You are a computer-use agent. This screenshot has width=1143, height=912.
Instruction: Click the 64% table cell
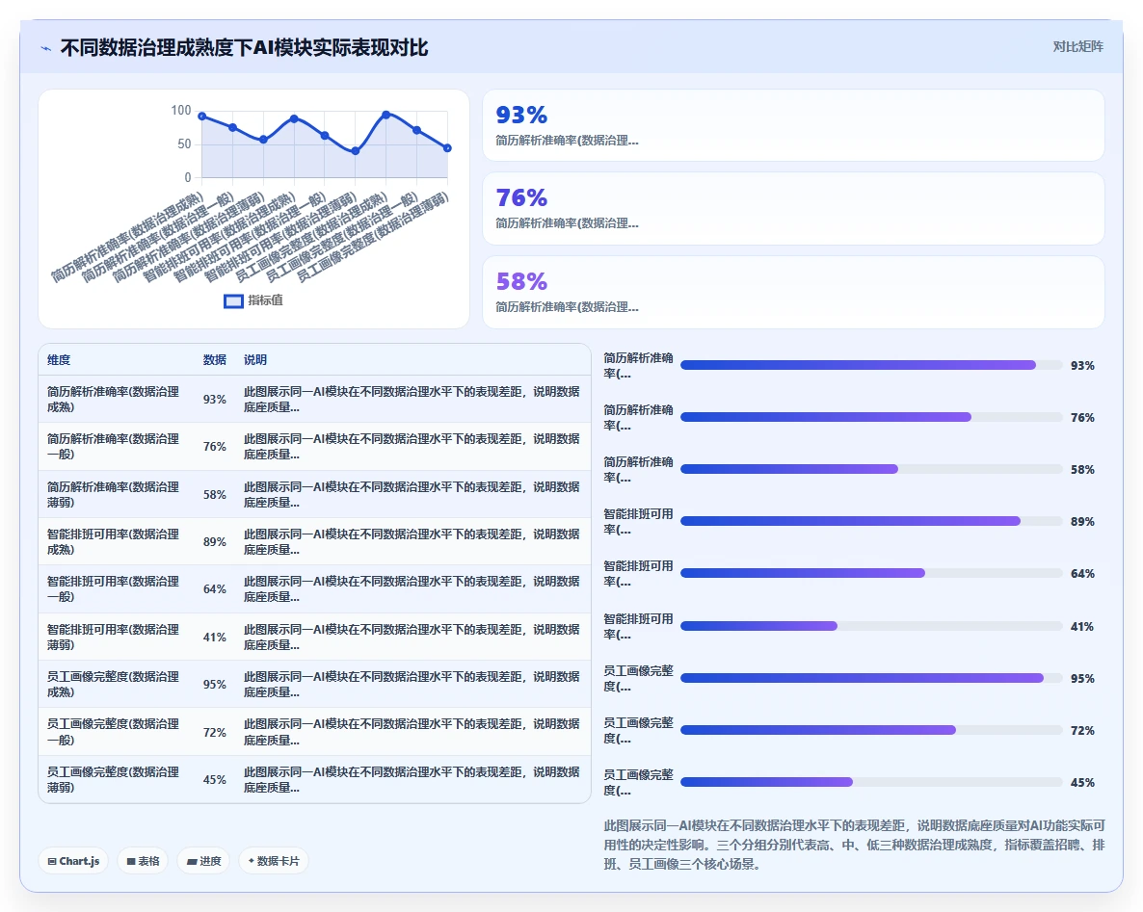coord(214,589)
